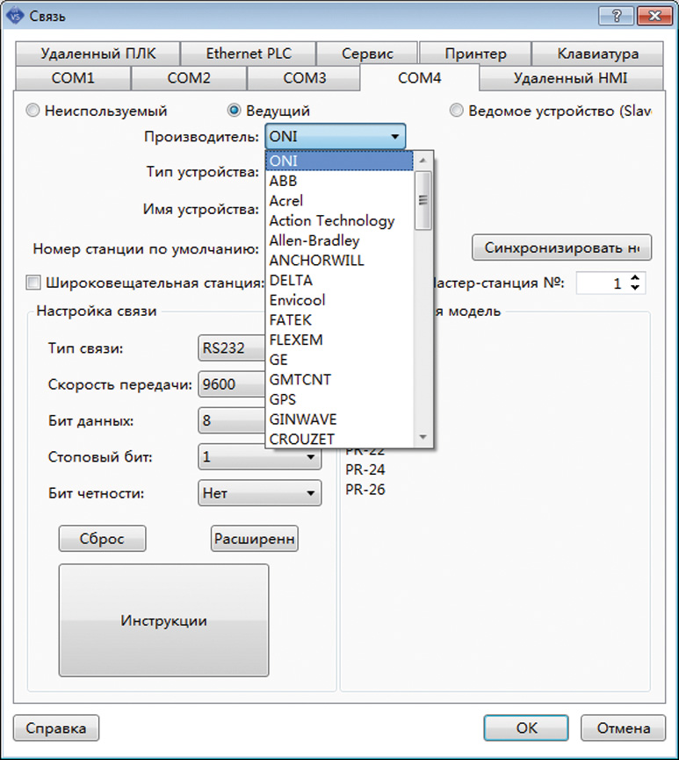
Task: Switch to the COM1 tab
Action: pos(73,78)
